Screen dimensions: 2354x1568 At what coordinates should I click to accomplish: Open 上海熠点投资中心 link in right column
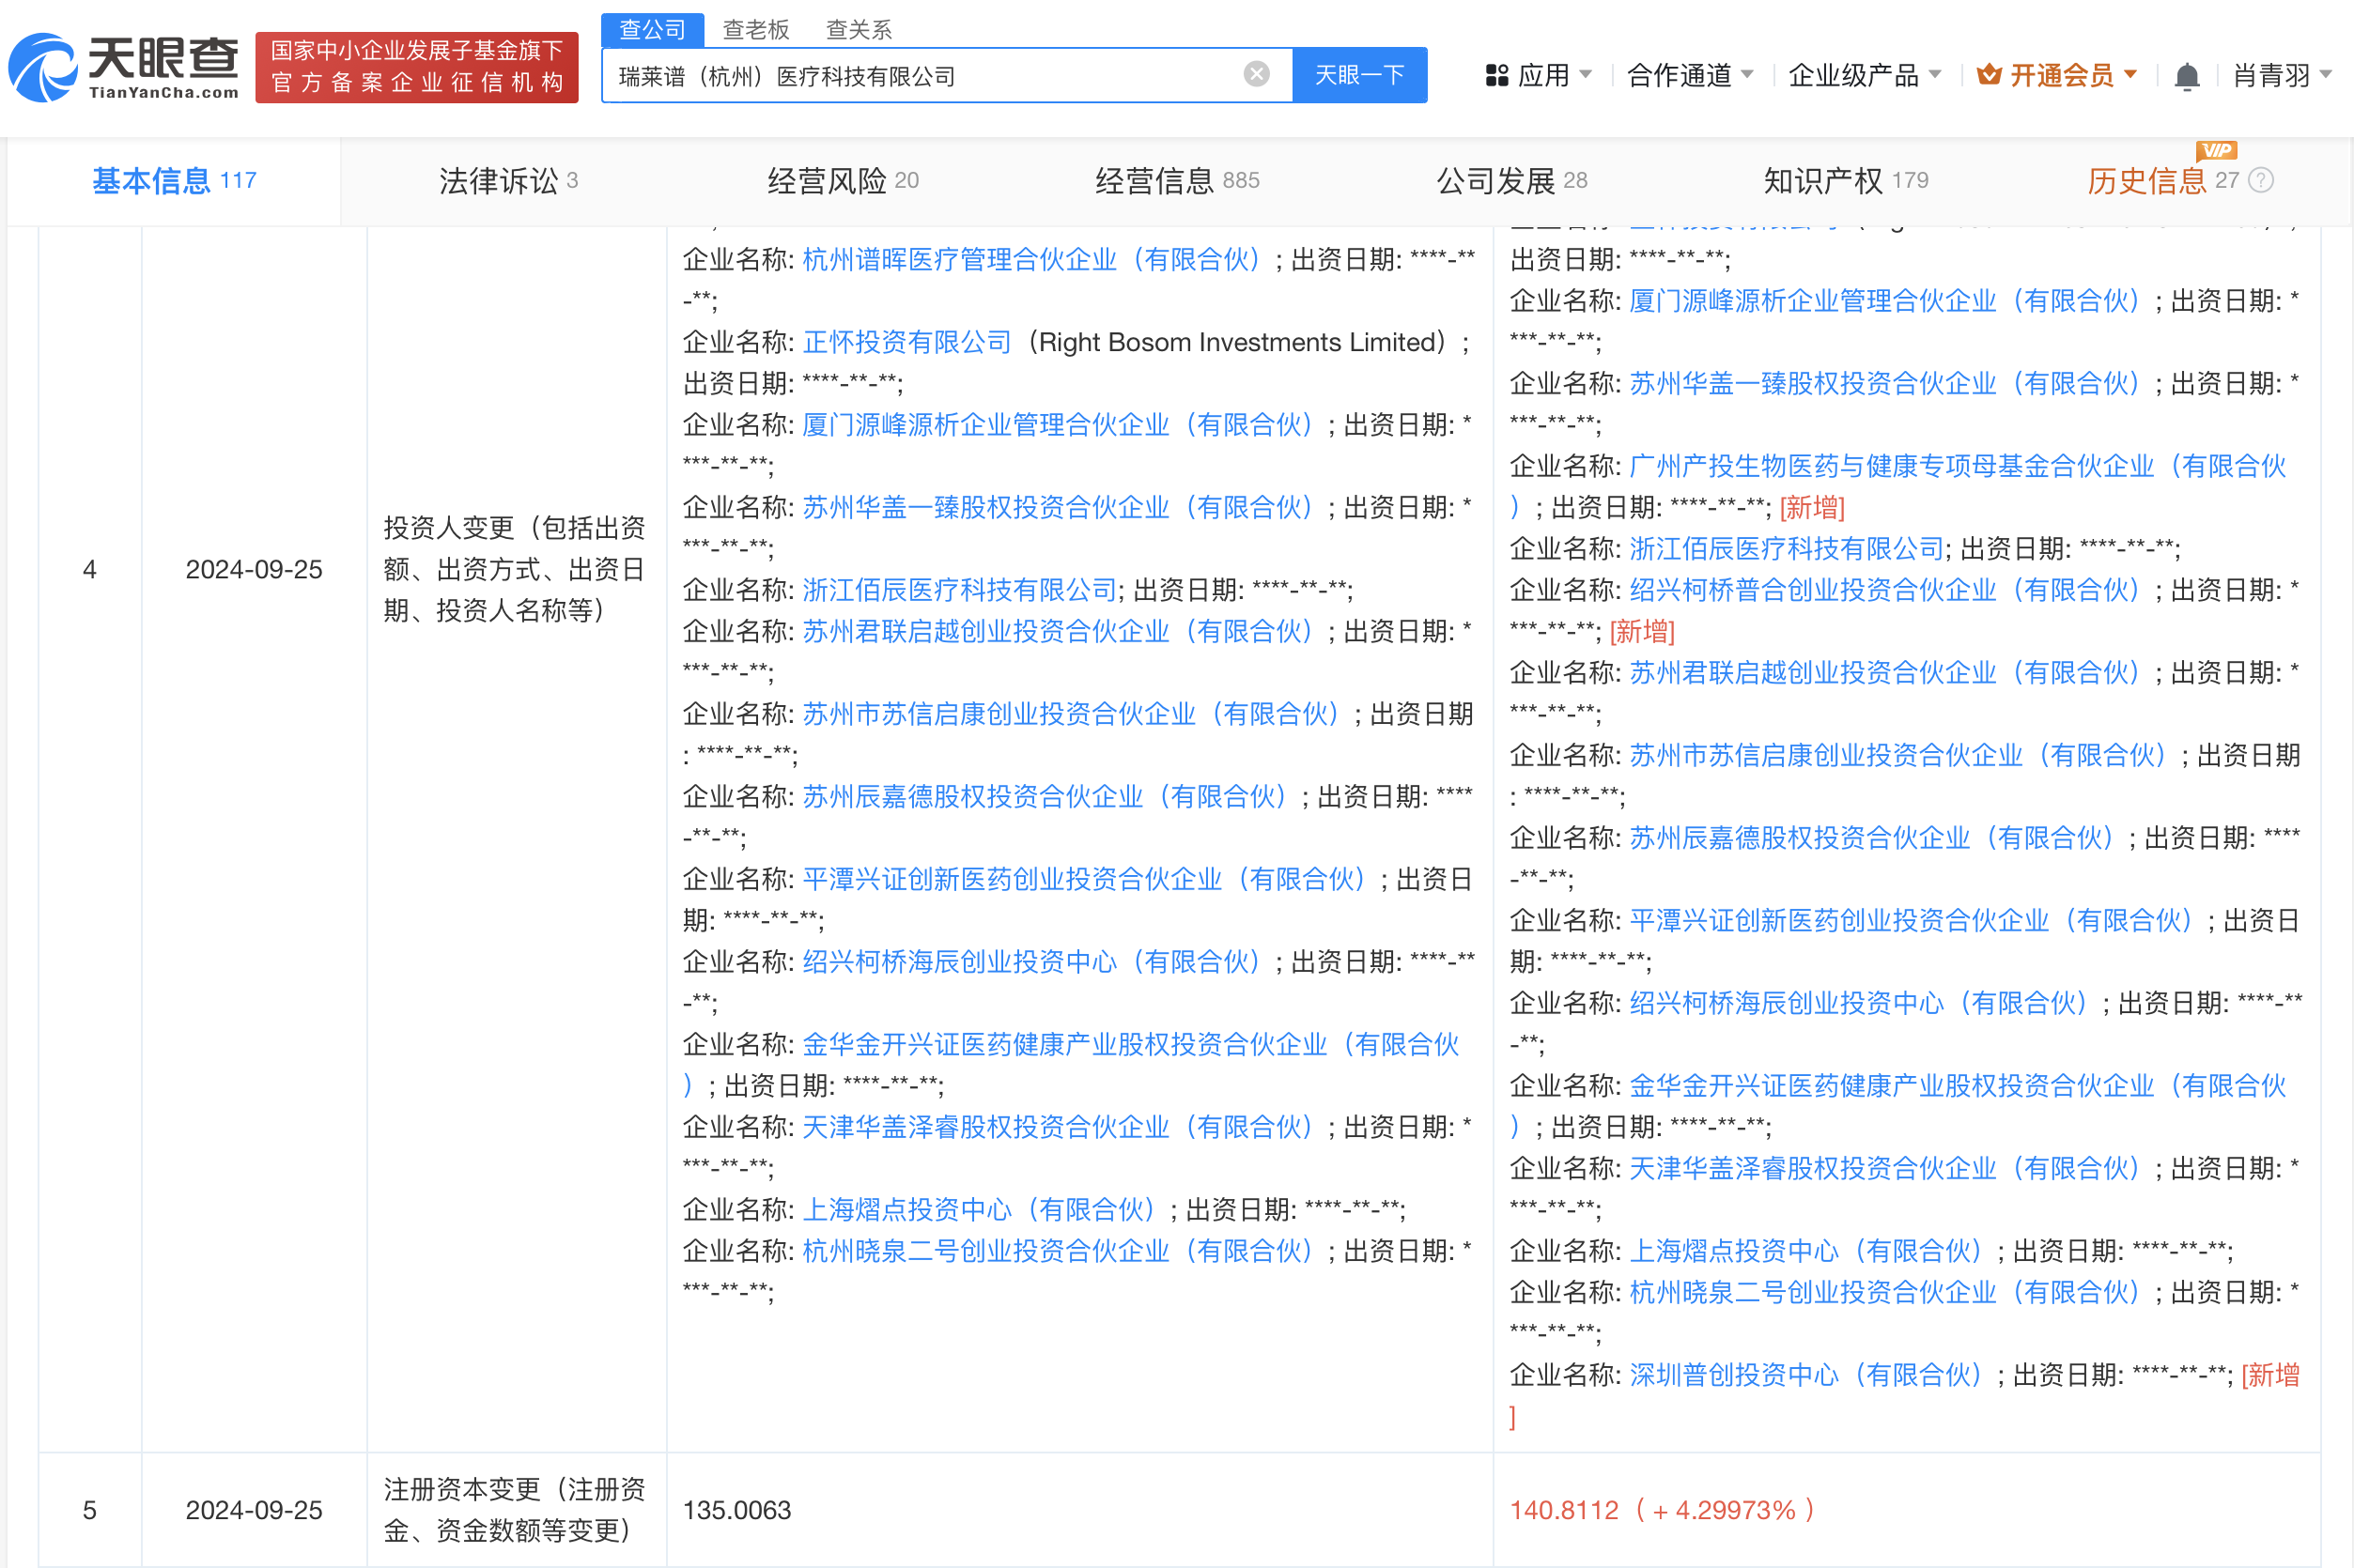point(1805,1251)
